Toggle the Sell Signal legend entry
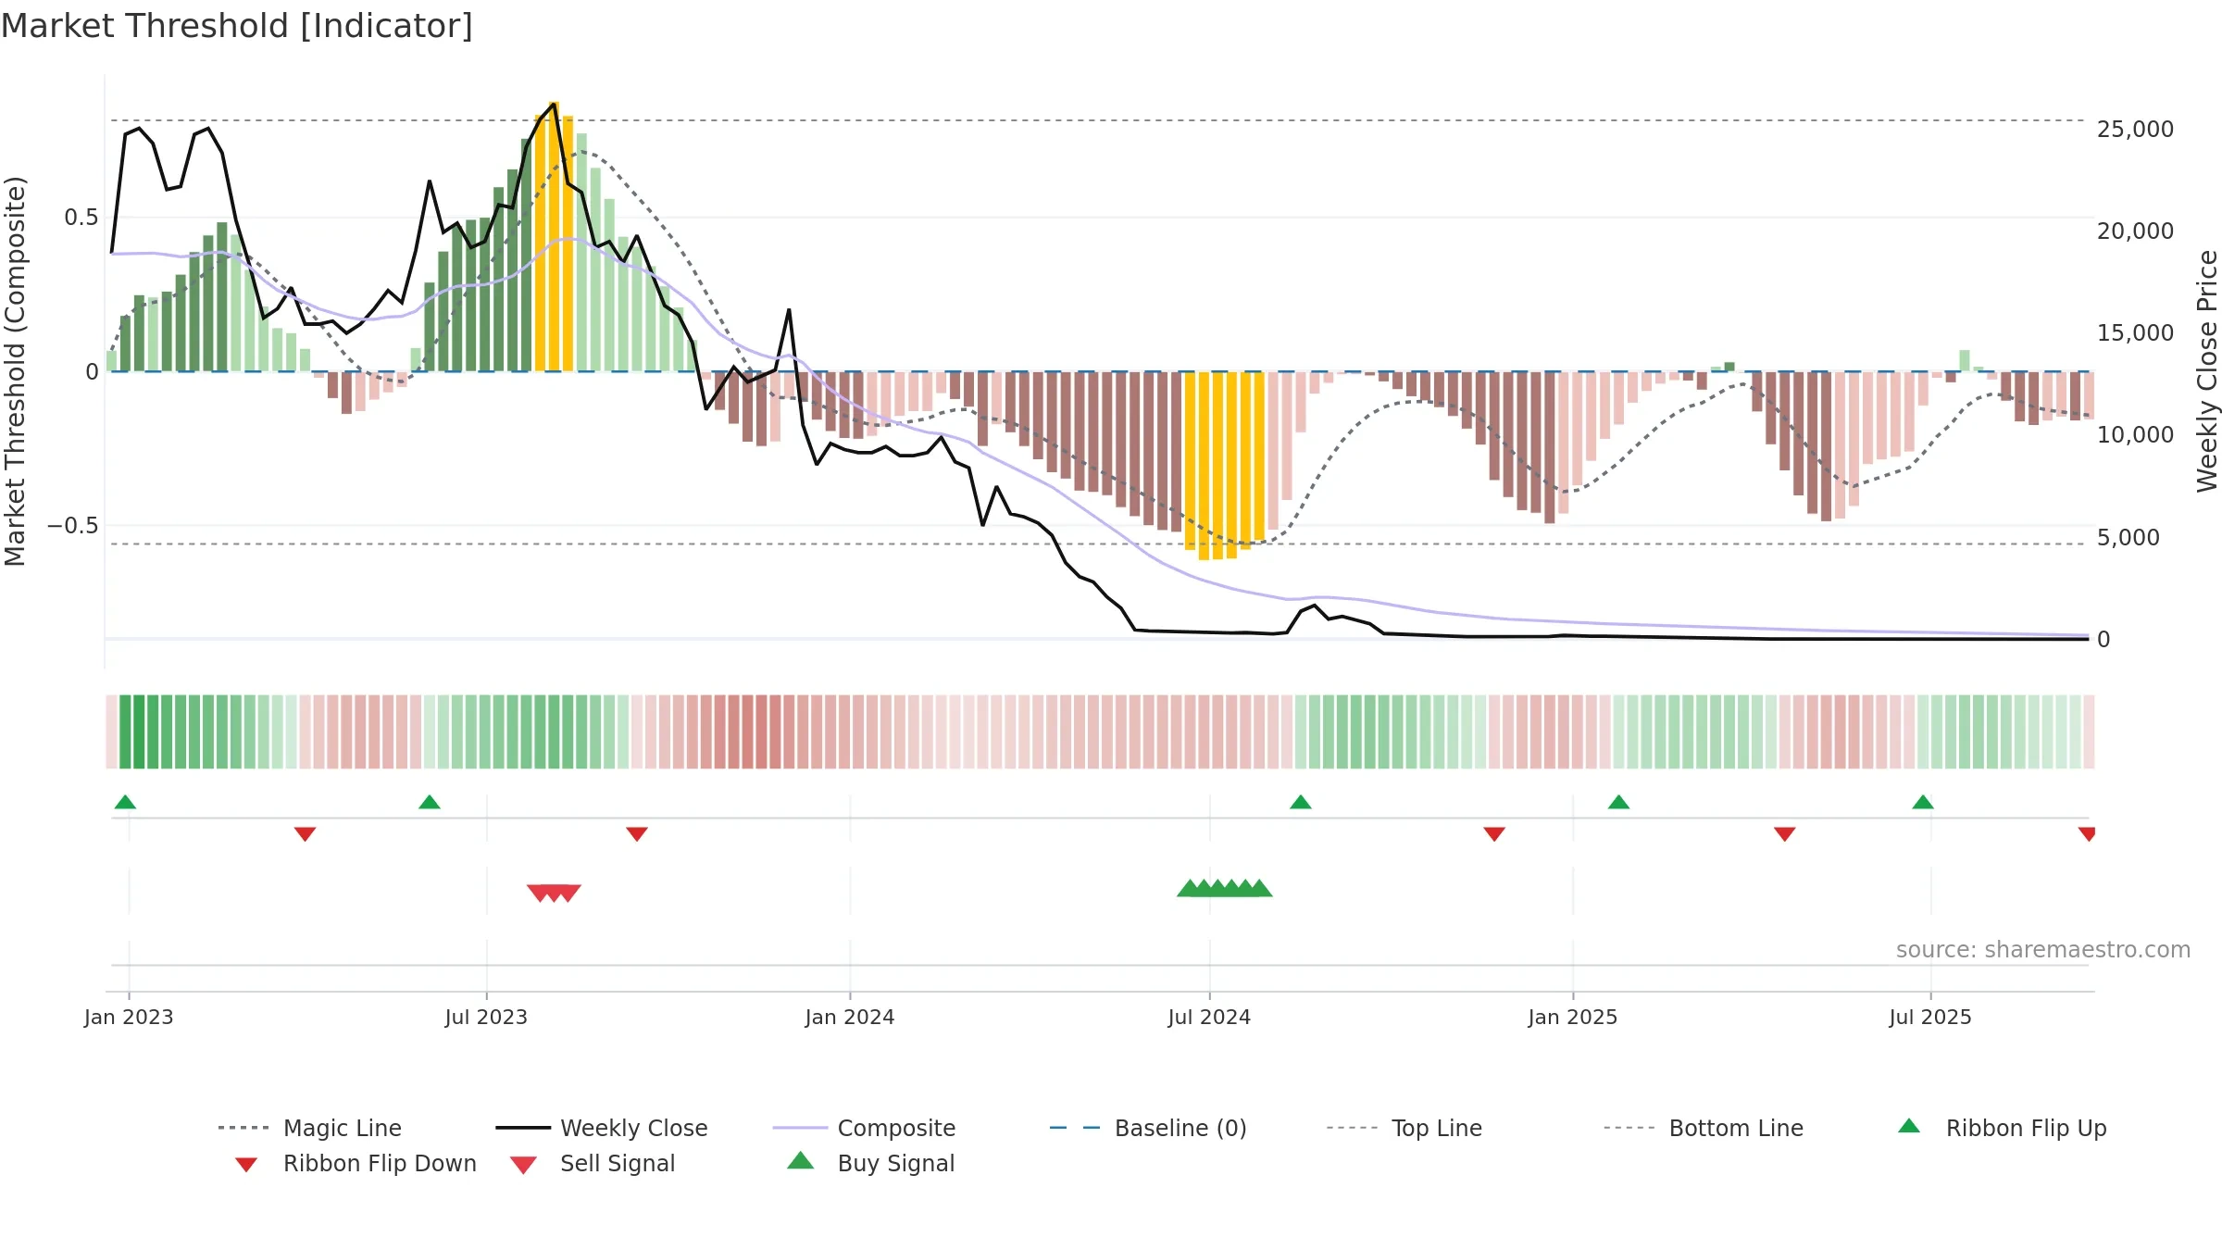Viewport: 2222px width, 1250px height. pos(593,1163)
